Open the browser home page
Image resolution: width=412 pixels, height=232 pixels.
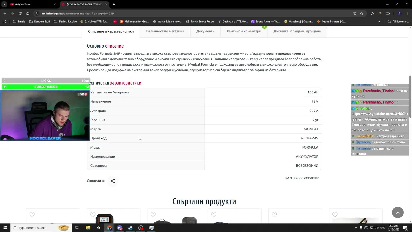point(28,14)
